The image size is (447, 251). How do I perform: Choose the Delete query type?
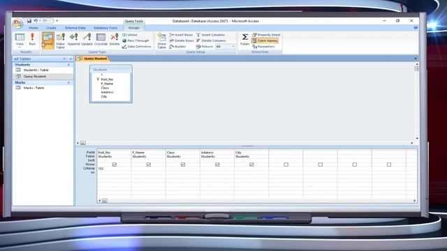click(x=115, y=40)
